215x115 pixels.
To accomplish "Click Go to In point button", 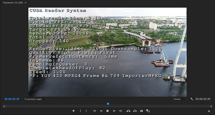I will [95, 111].
